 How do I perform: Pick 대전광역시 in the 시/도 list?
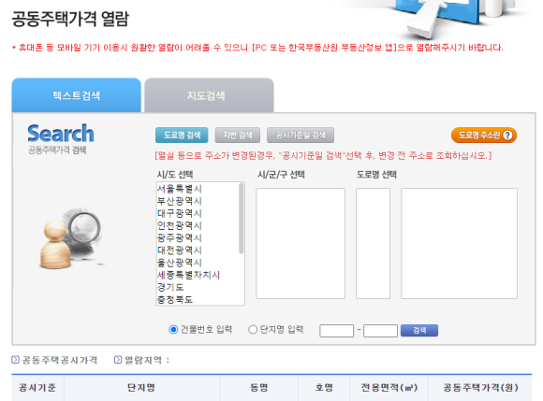[x=180, y=251]
